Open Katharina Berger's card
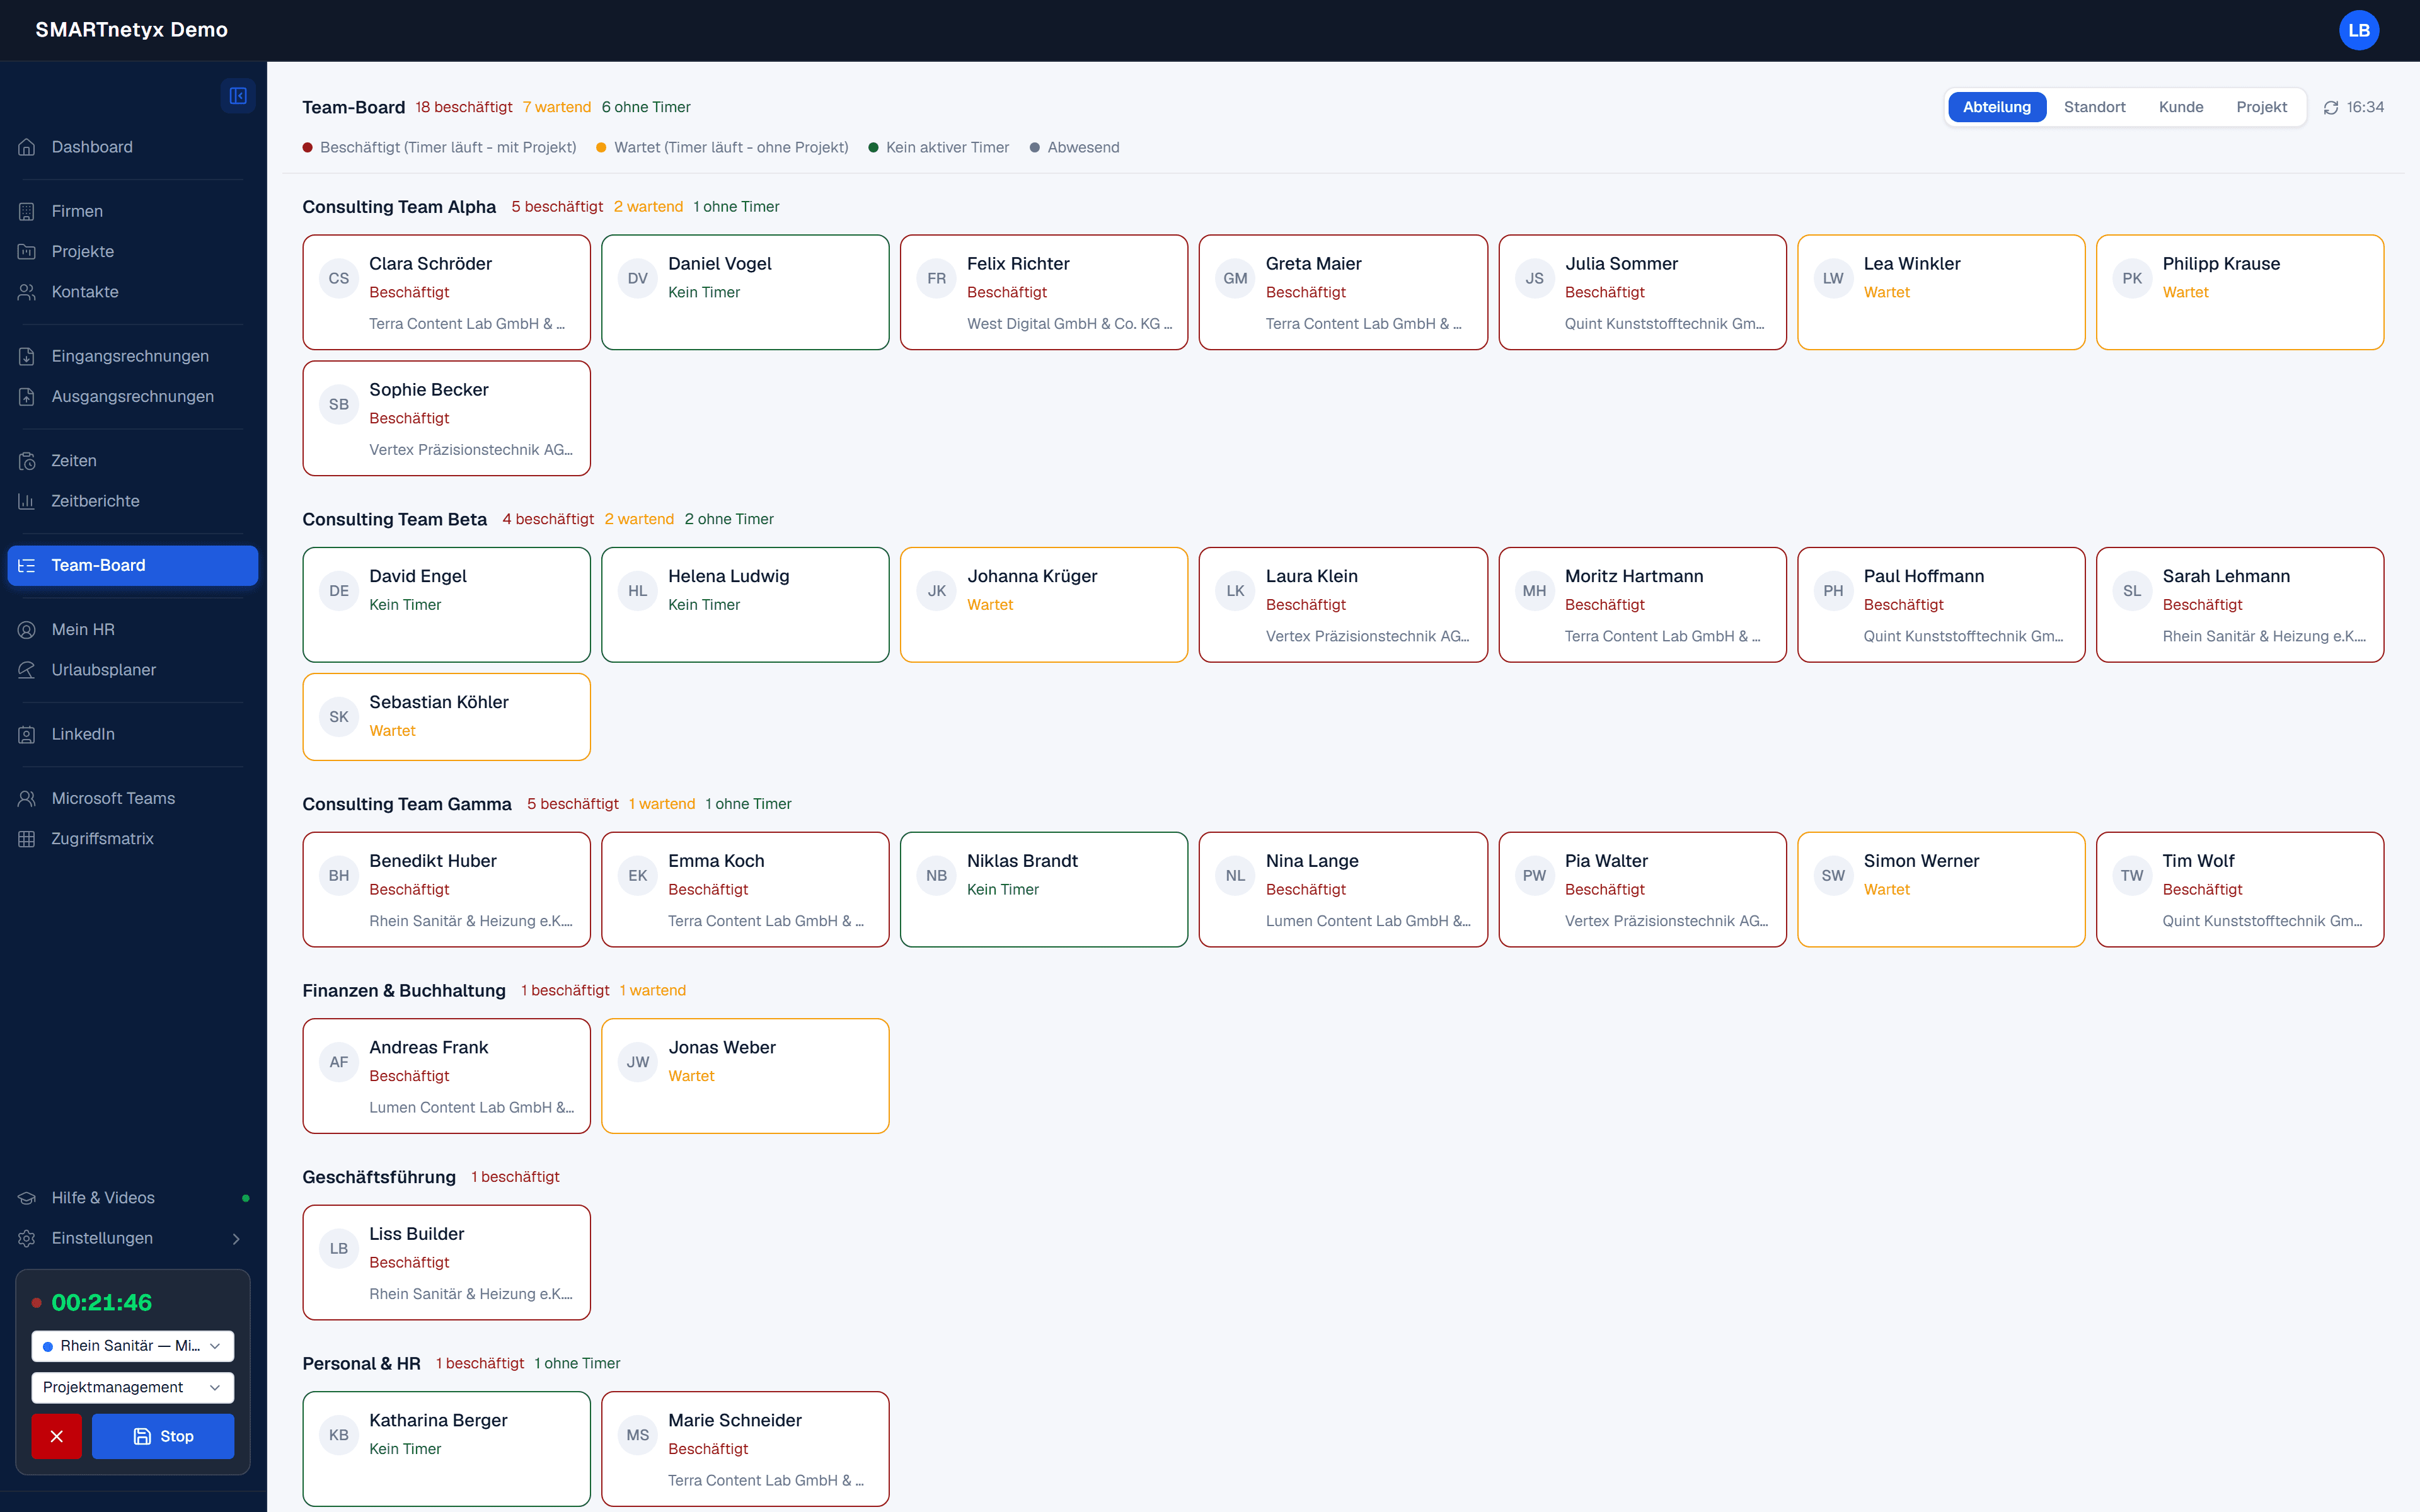The height and width of the screenshot is (1512, 2420). tap(447, 1448)
